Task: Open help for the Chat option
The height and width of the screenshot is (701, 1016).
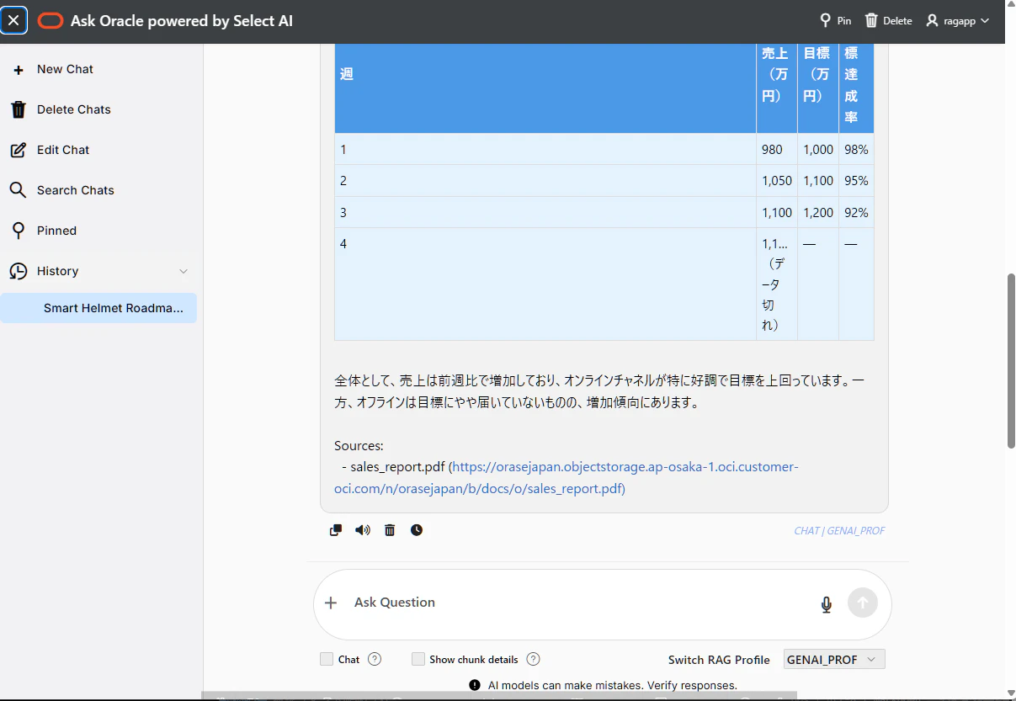Action: click(375, 660)
